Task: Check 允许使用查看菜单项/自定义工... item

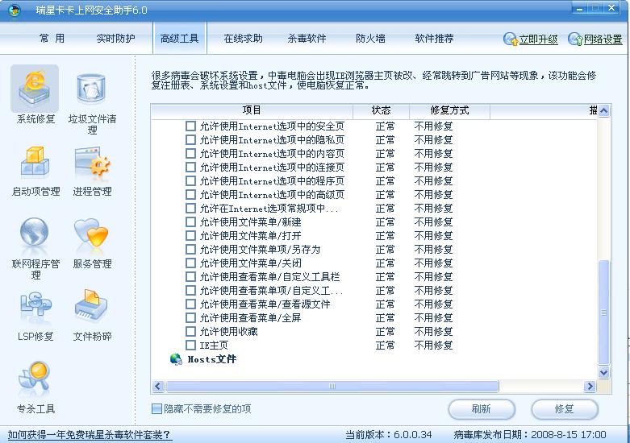Action: point(190,290)
